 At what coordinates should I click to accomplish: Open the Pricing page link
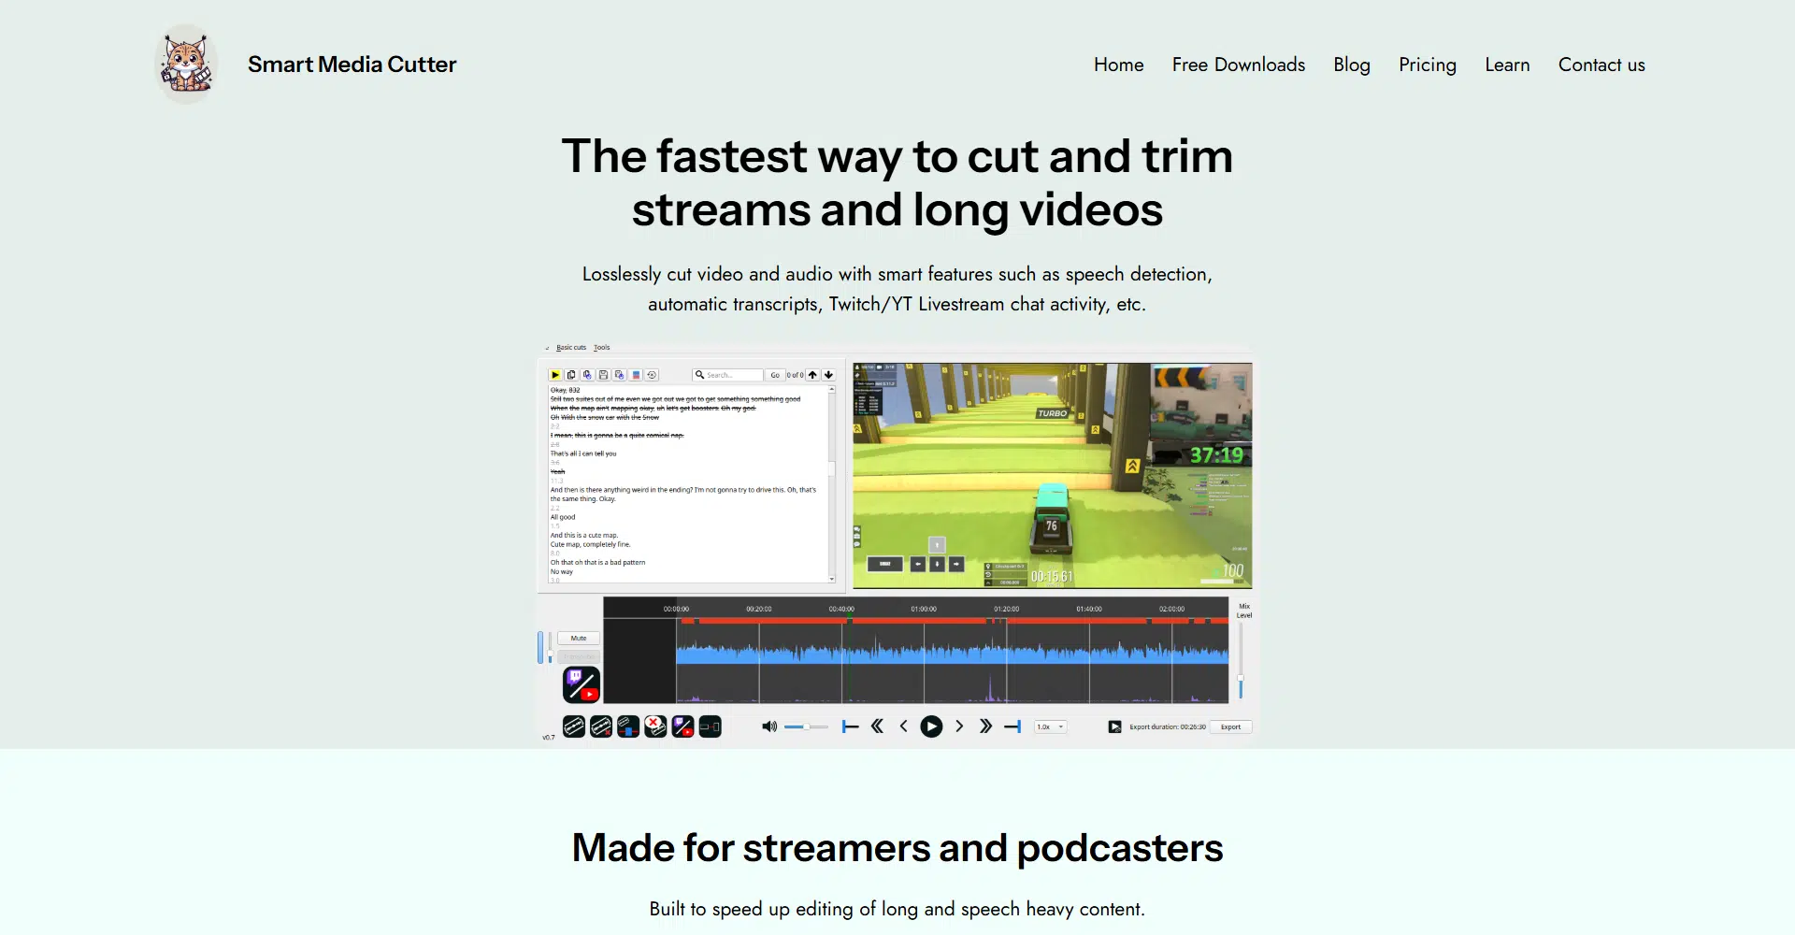(1427, 65)
